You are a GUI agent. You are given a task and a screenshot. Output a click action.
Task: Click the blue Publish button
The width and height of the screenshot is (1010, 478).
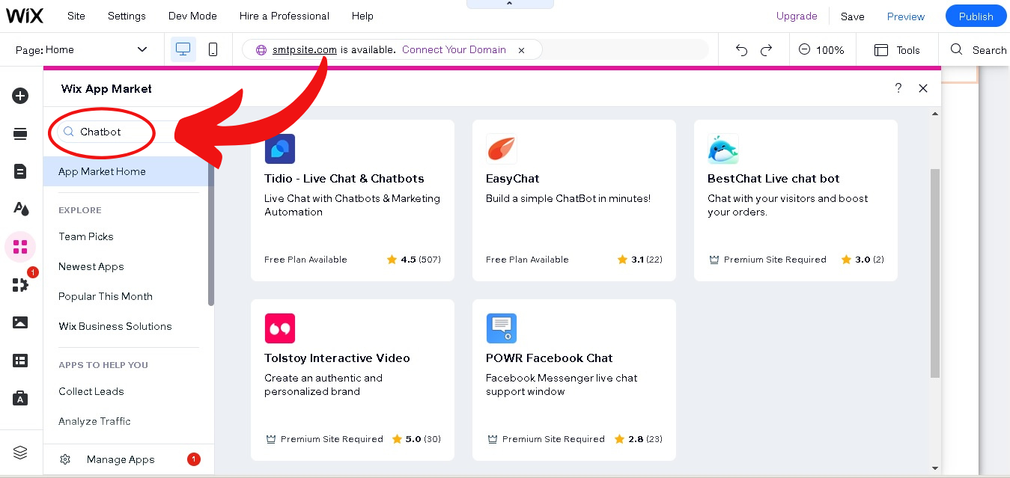976,16
